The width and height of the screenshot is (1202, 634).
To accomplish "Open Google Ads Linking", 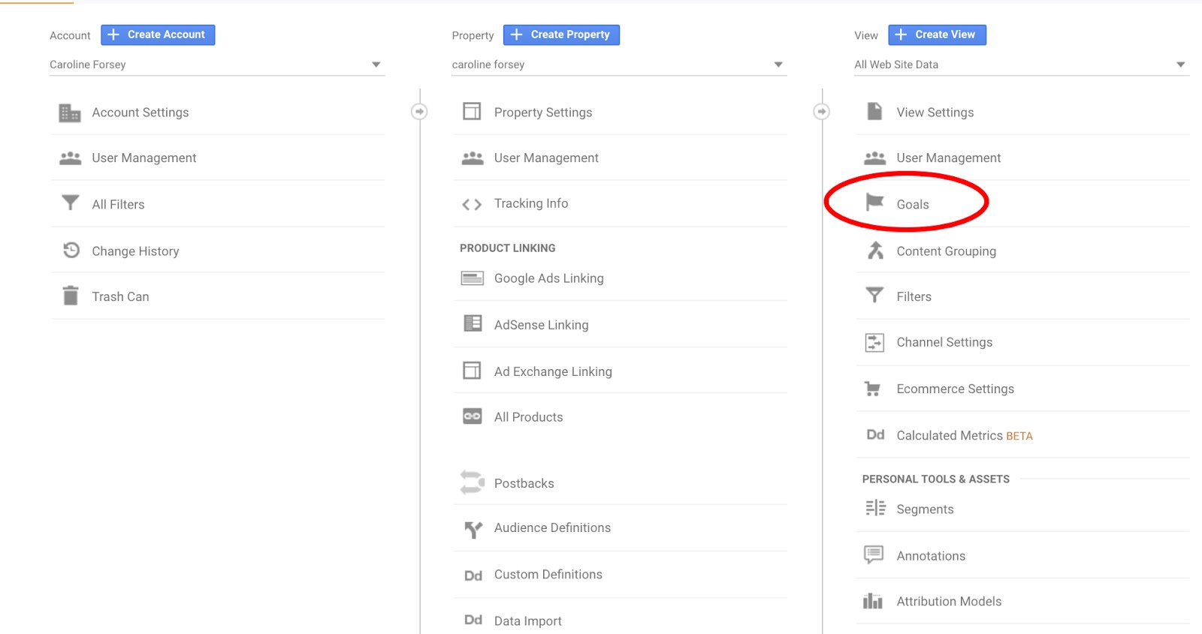I will click(x=548, y=278).
